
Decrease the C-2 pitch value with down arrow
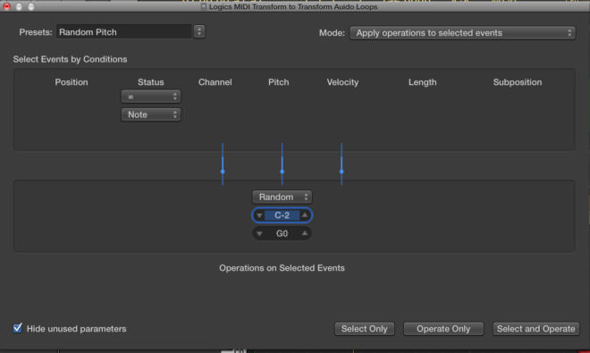pyautogui.click(x=259, y=215)
